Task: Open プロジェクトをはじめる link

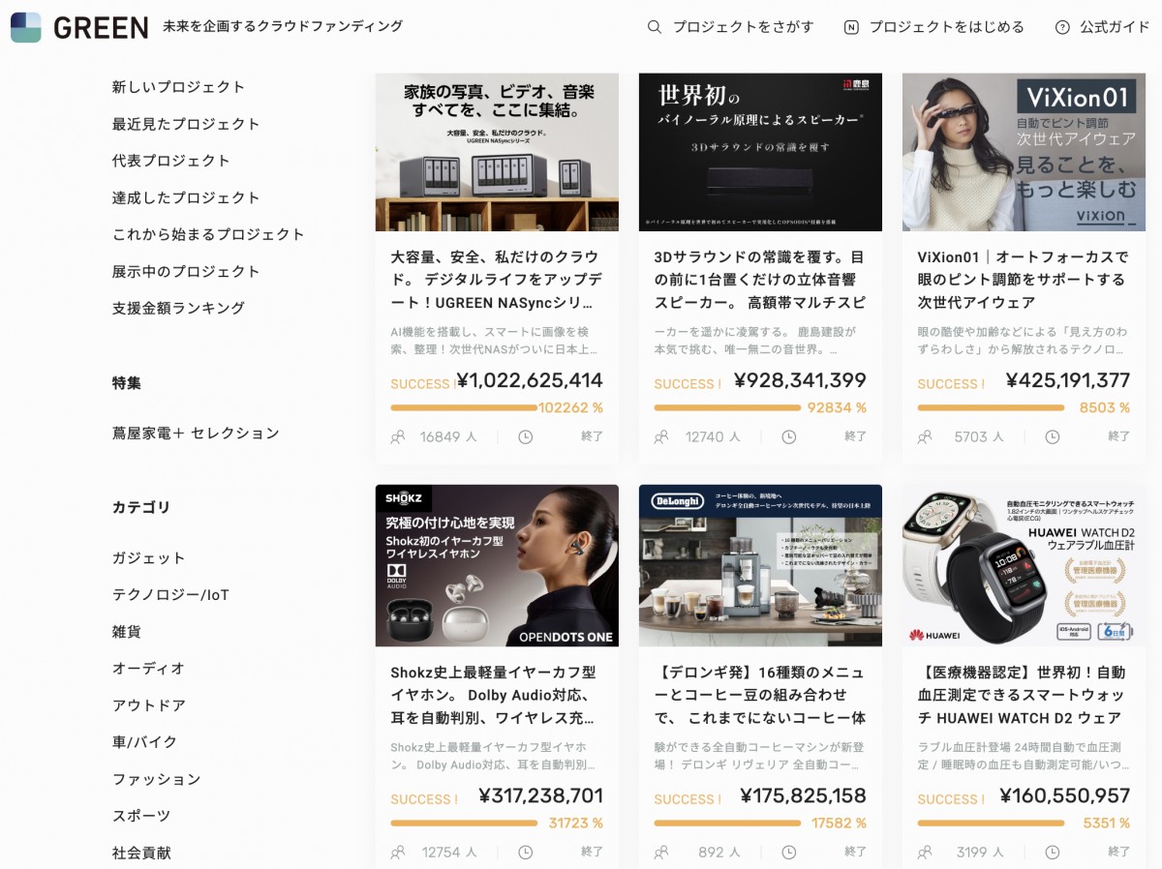Action: (x=946, y=27)
